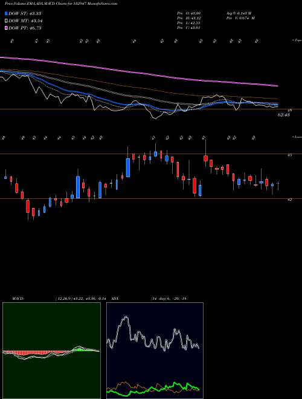Click the MACD (12,26,9) values text
302x399 pixels.
click(82, 299)
